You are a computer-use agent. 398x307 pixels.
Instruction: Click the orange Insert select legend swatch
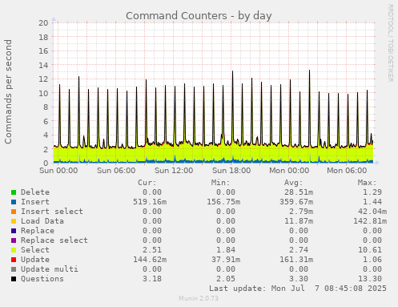pyautogui.click(x=14, y=212)
